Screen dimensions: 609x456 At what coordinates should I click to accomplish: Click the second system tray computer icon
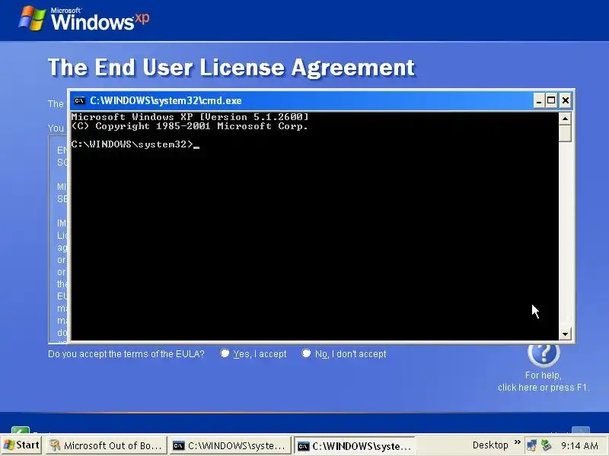tap(546, 445)
